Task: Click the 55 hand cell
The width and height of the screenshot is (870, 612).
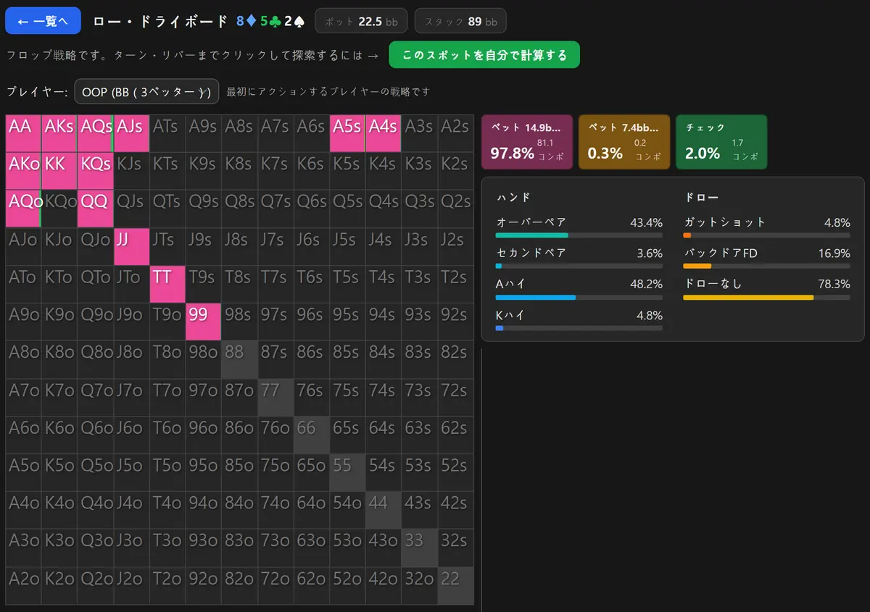Action: coord(348,472)
